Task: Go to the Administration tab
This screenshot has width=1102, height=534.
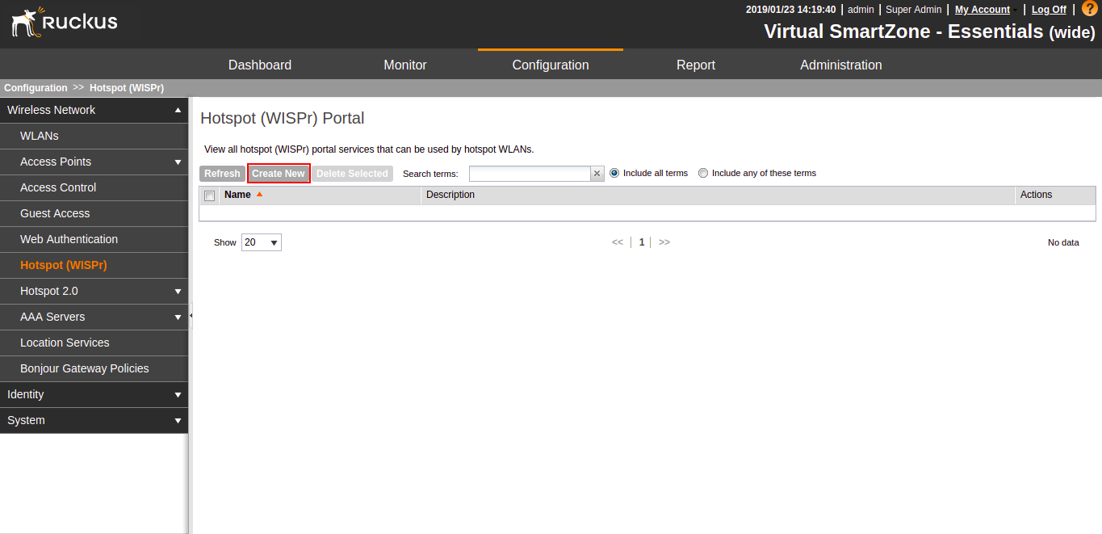Action: pos(841,65)
